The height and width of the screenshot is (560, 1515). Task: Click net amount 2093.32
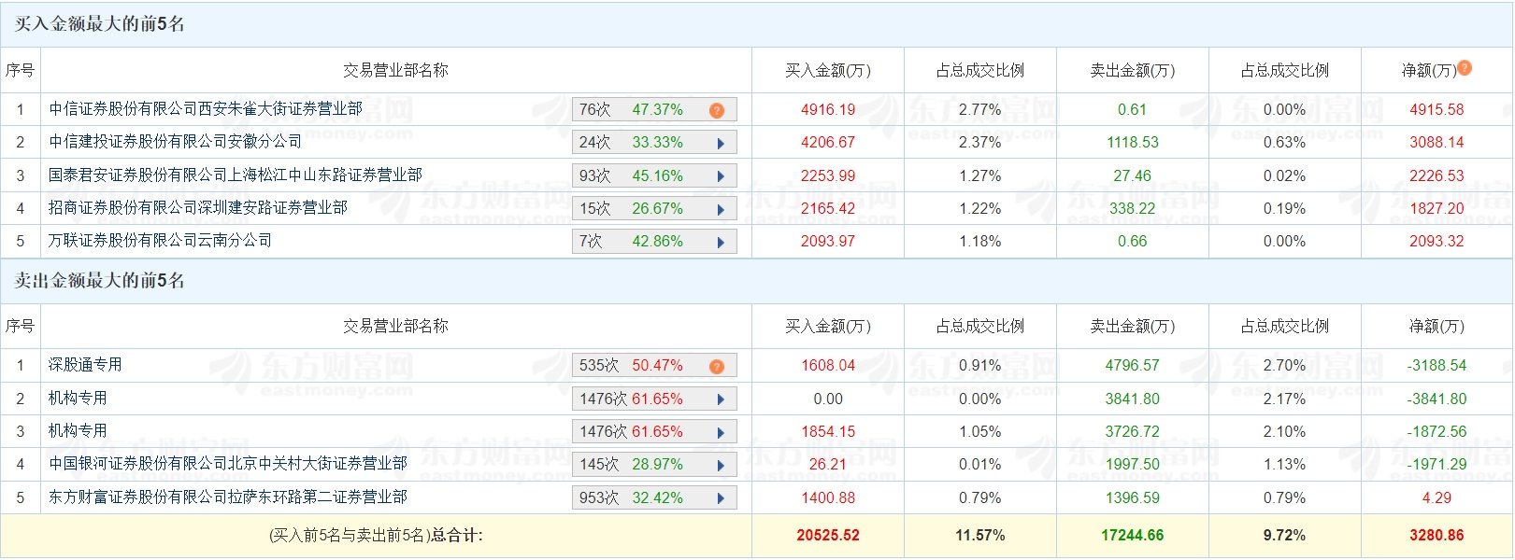1437,241
